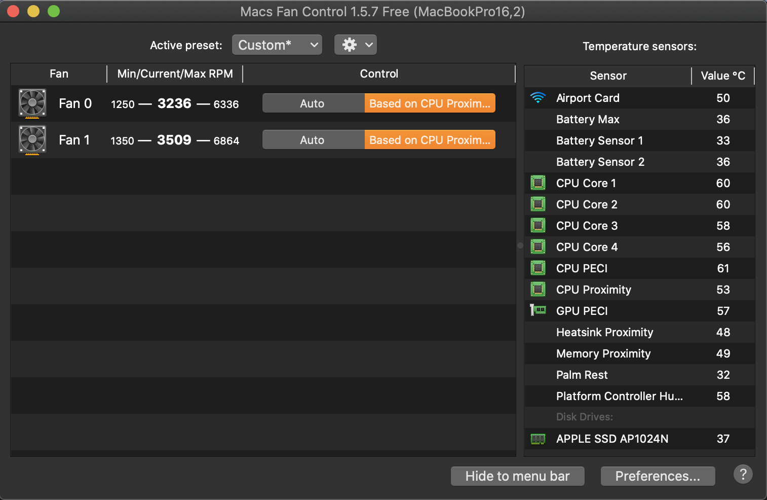Select the Platform Controller Hub sensor row
This screenshot has width=767, height=500.
click(640, 396)
